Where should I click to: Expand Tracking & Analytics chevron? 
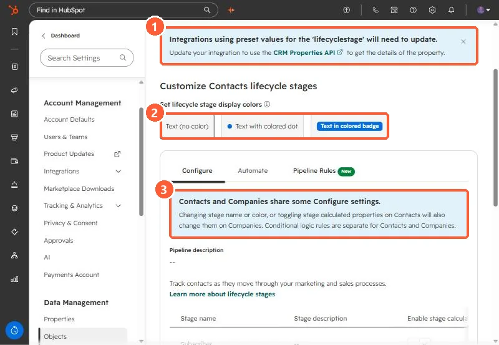click(118, 206)
